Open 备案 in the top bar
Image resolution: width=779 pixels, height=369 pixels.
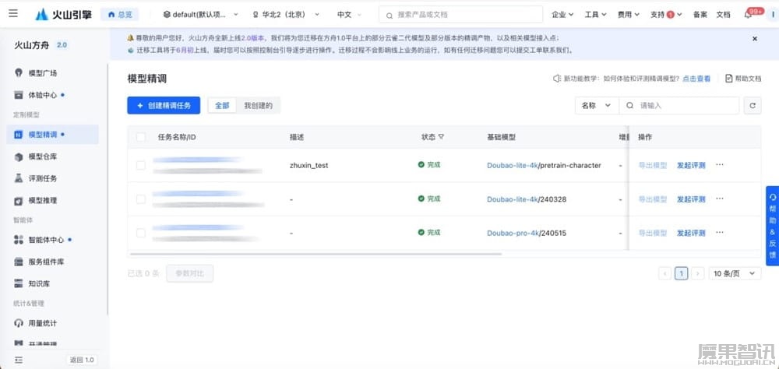tap(700, 15)
